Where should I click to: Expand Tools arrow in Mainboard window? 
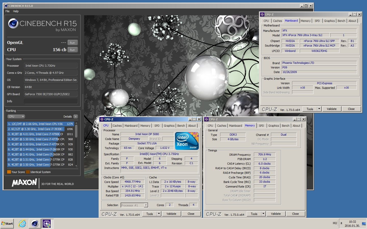319,109
